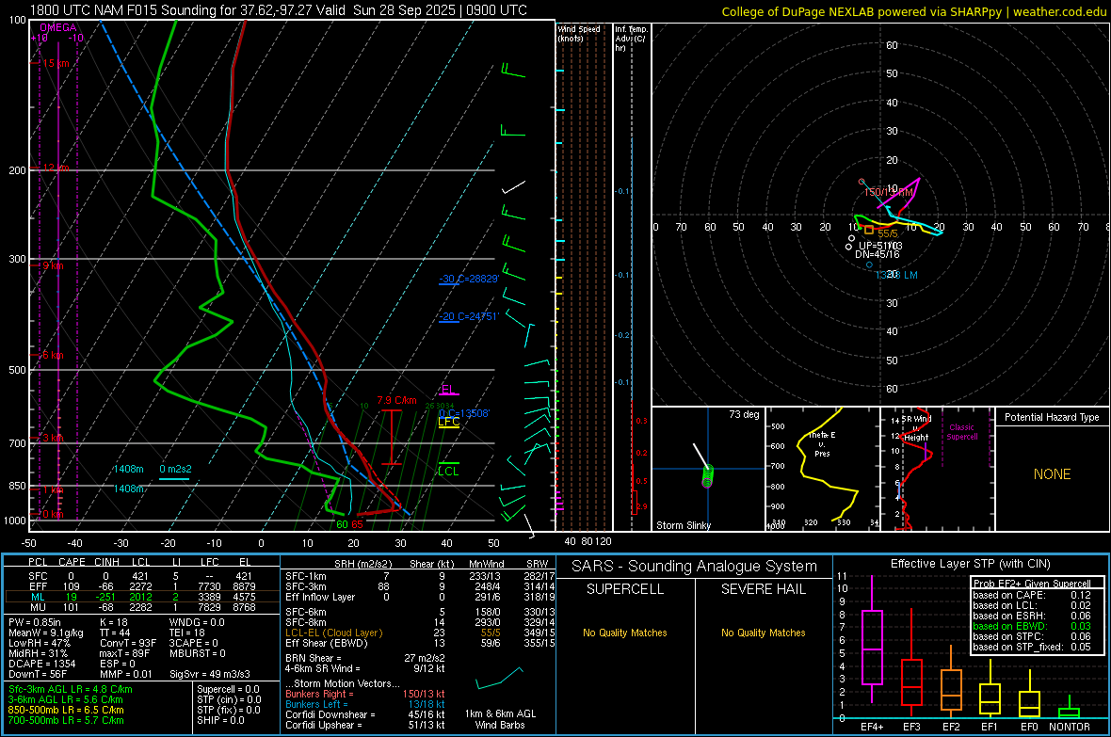Click the 'Corfidi Downshear =' row
The width and height of the screenshot is (1111, 737).
365,714
